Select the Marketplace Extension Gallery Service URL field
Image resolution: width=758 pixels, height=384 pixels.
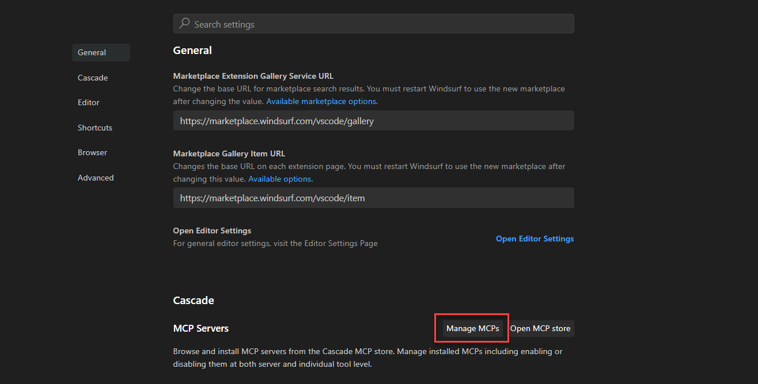point(373,120)
